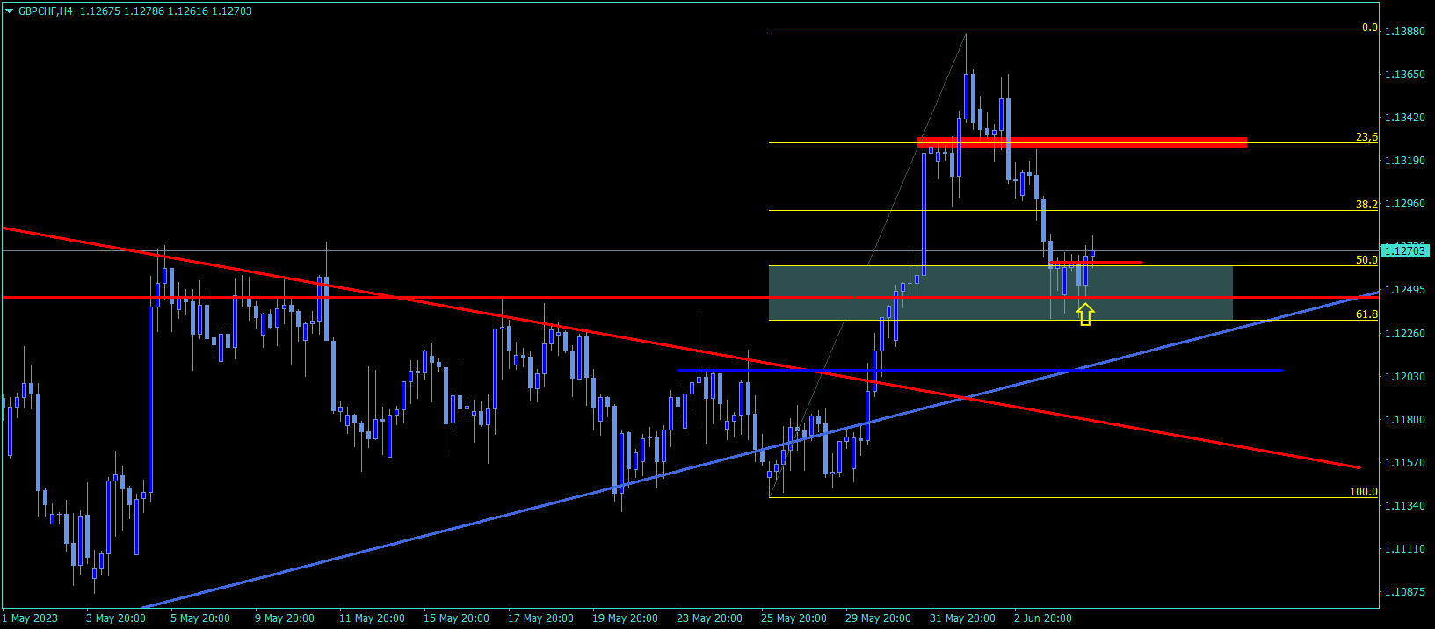Click the 2 Jun 20:00 time label
This screenshot has width=1435, height=629.
coord(1043,618)
